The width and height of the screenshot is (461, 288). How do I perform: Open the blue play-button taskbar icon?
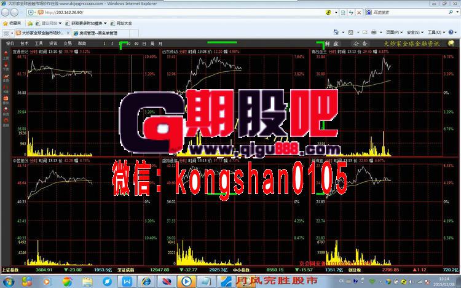[186, 282]
